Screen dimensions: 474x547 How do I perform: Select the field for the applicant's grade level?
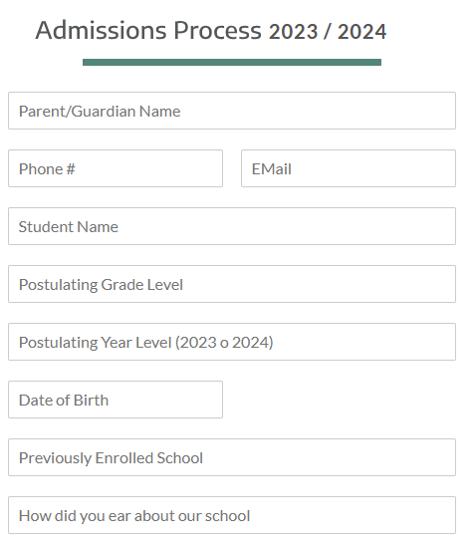[x=232, y=284]
